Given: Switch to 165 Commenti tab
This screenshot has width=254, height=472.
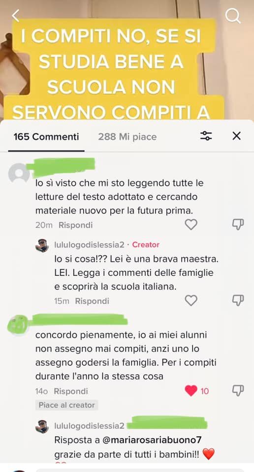Looking at the screenshot, I should click(46, 137).
